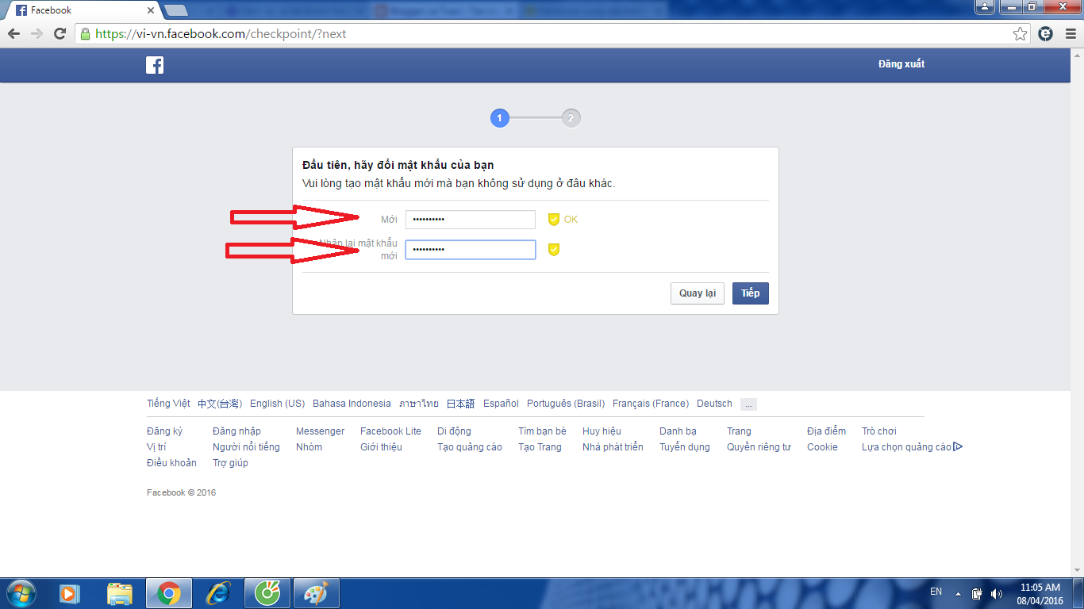Choose Tiếng Việt language link
This screenshot has width=1084, height=609.
[x=168, y=404]
